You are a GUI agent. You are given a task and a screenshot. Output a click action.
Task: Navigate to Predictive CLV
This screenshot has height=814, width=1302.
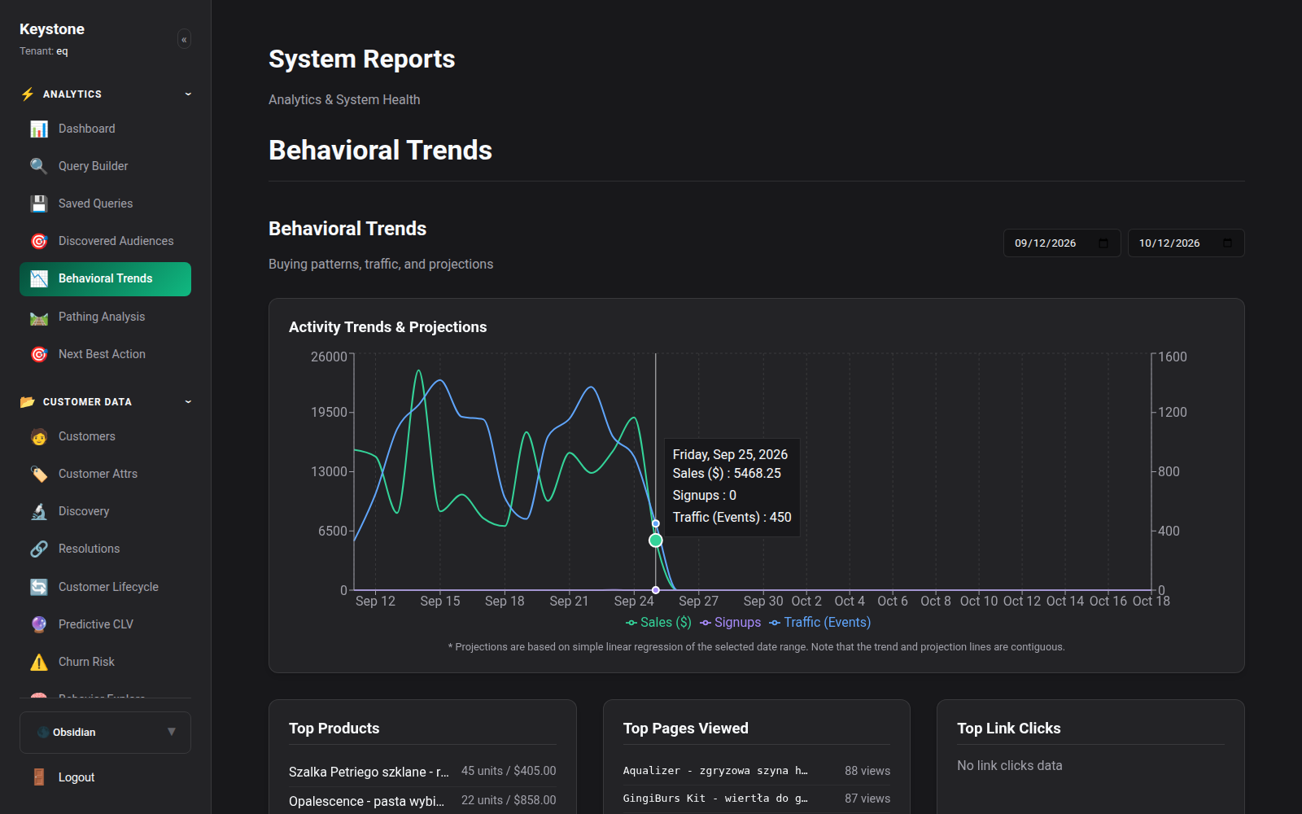coord(105,624)
